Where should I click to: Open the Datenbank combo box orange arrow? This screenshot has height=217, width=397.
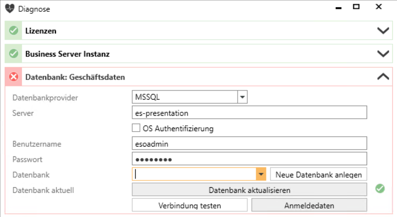(261, 174)
